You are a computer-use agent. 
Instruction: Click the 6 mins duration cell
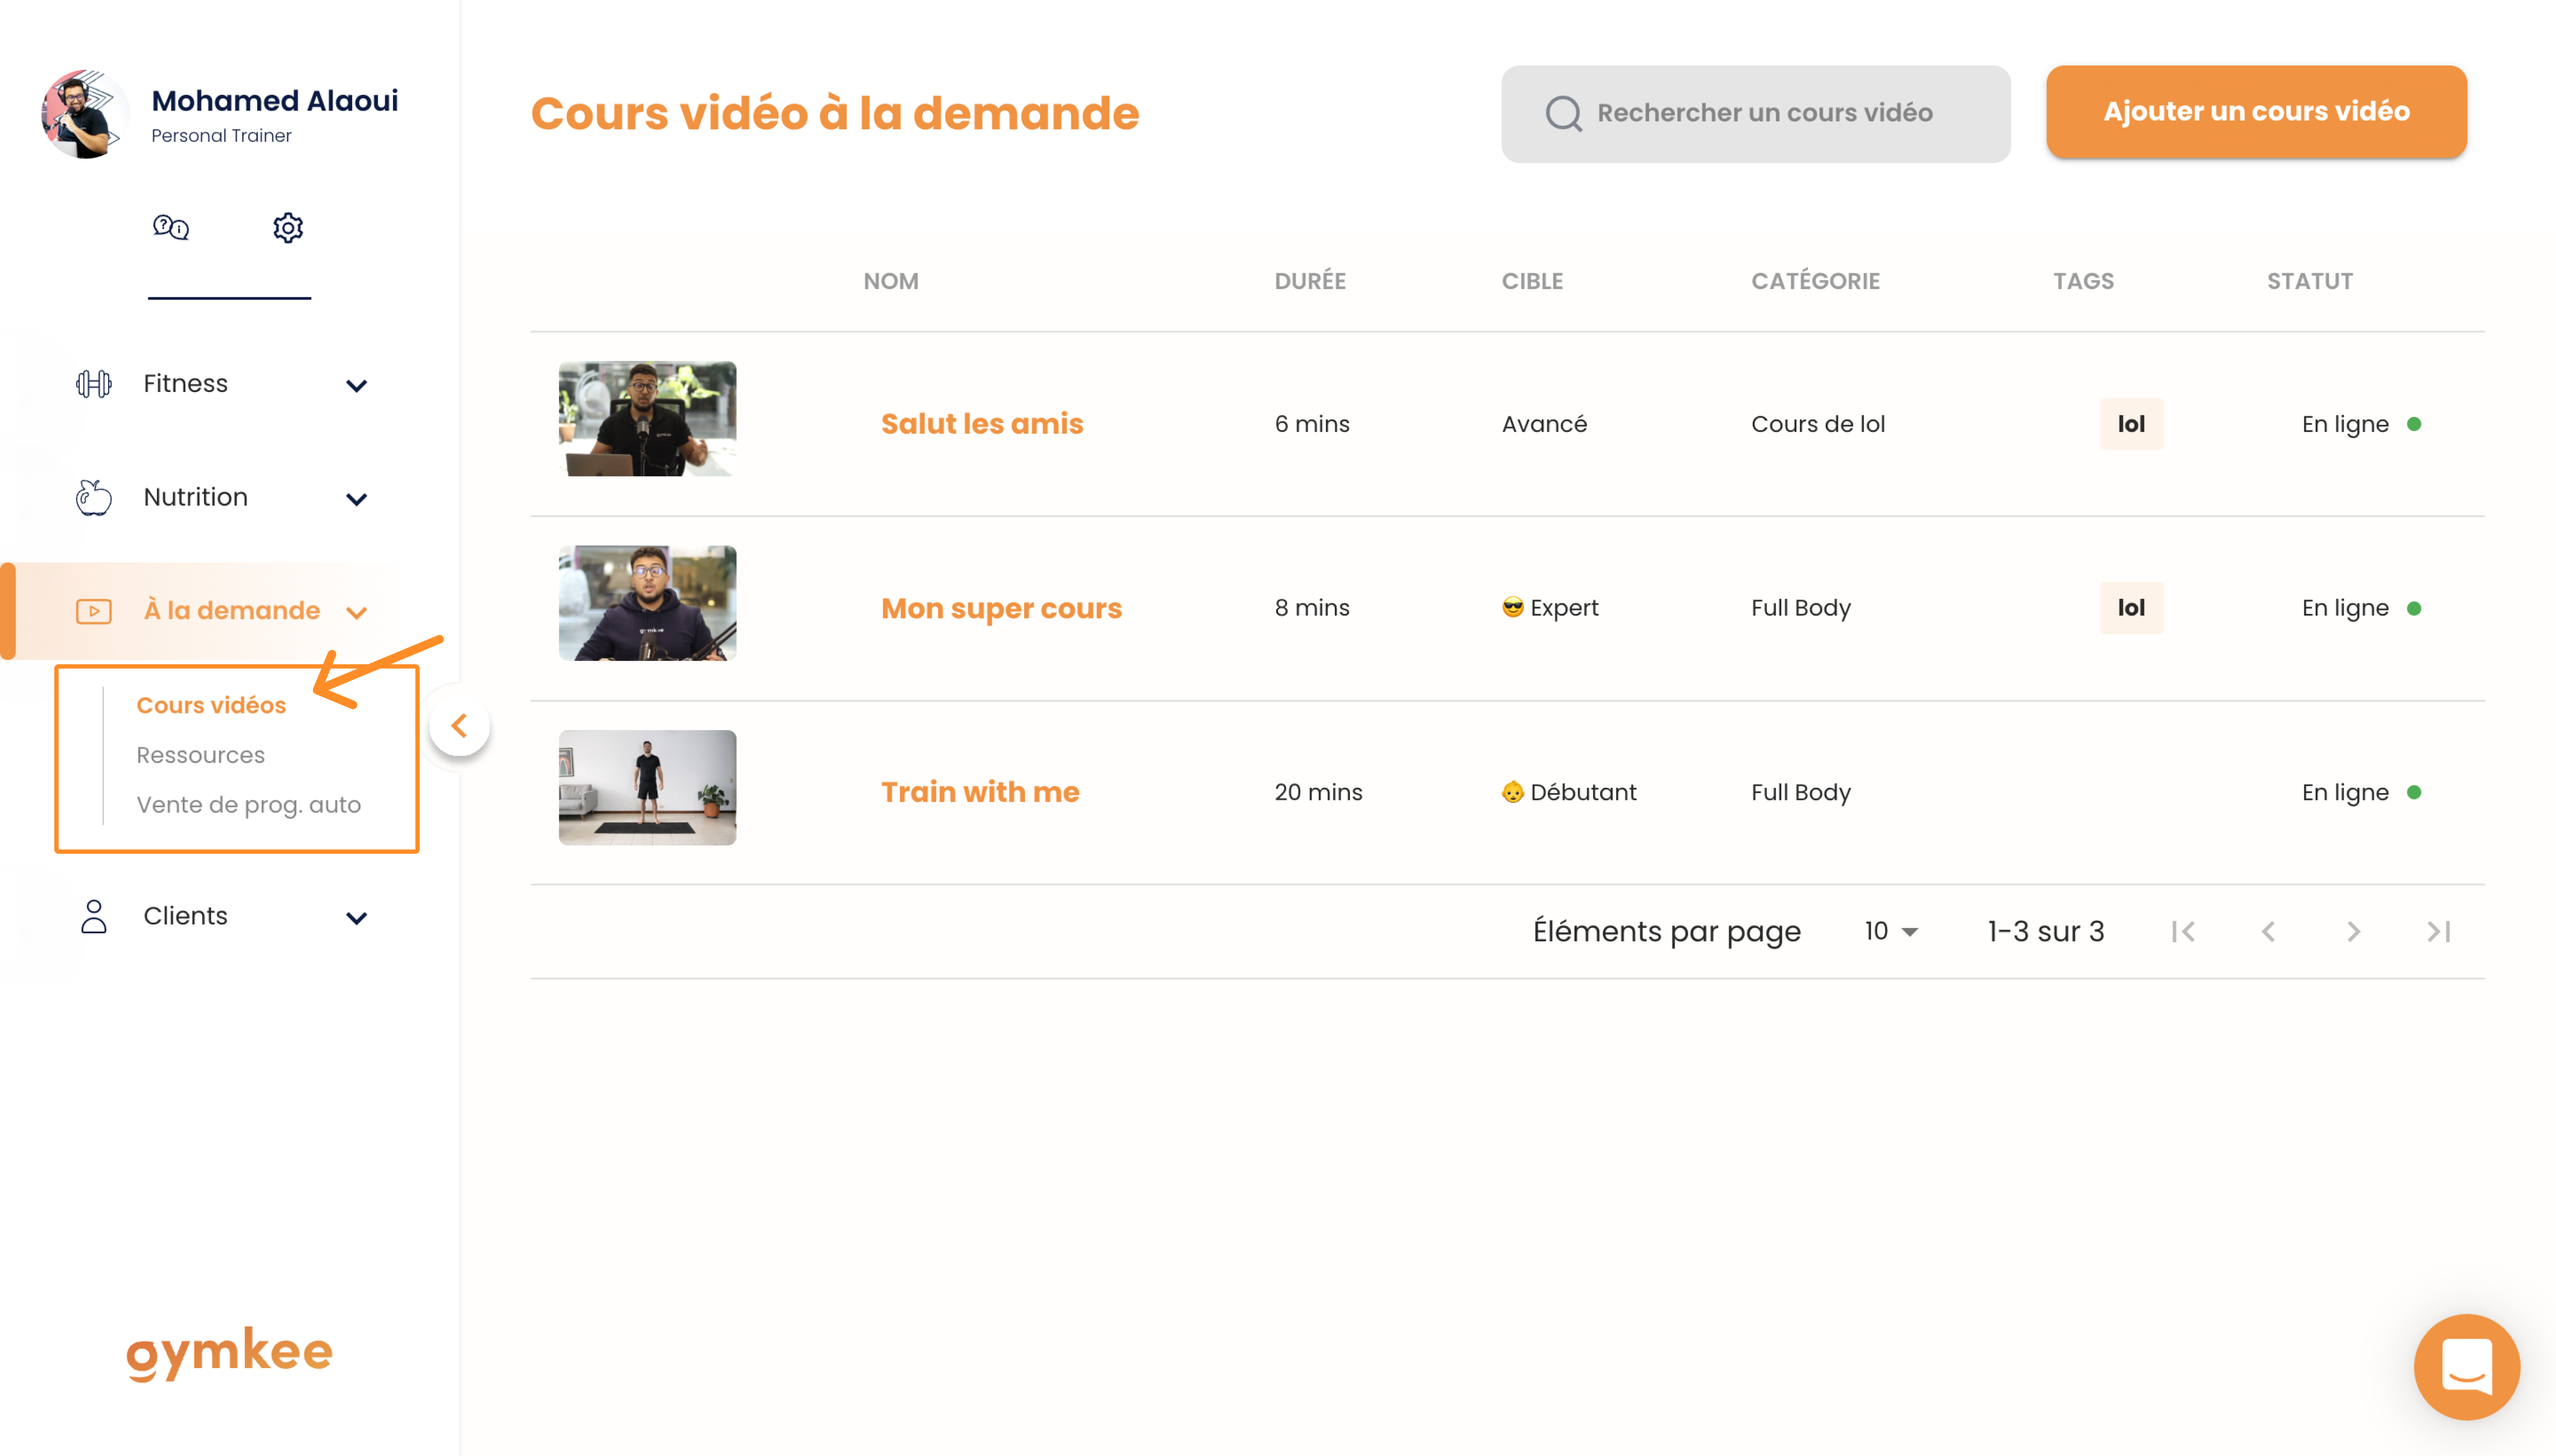1311,424
